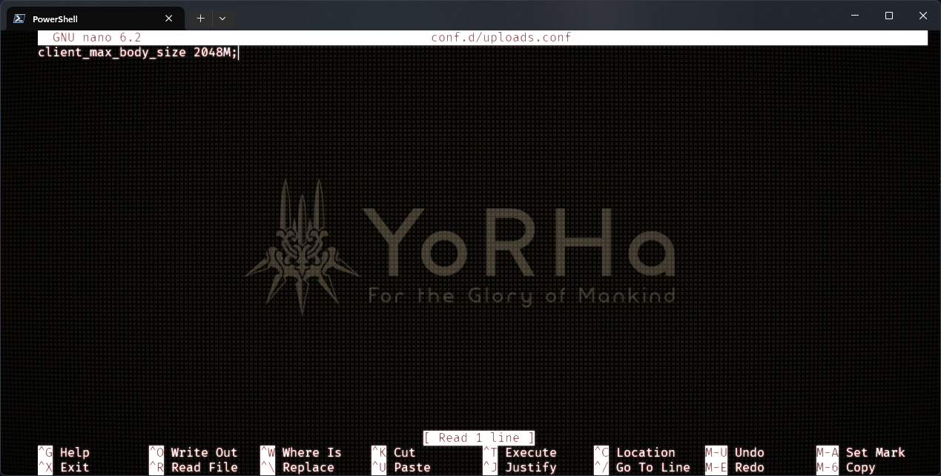Screen dimensions: 941x476
Task: Click the ^O Write Out shortcut
Action: 193,452
